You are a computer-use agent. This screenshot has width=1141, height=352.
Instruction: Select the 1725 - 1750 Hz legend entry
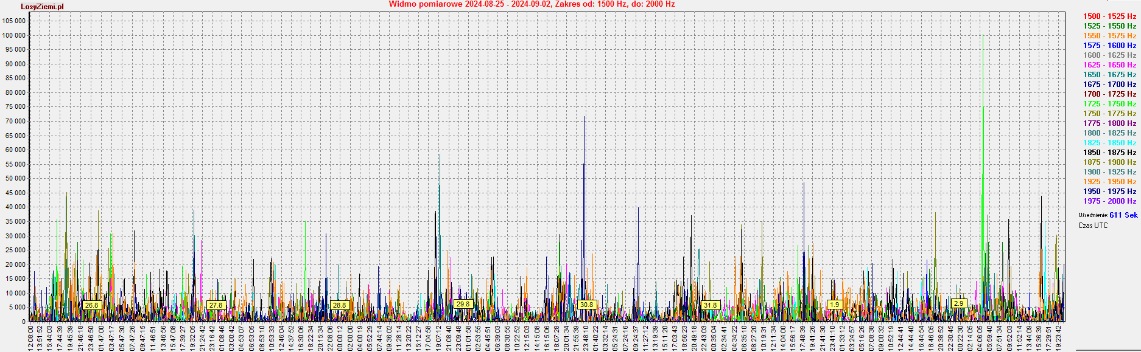(x=1109, y=104)
